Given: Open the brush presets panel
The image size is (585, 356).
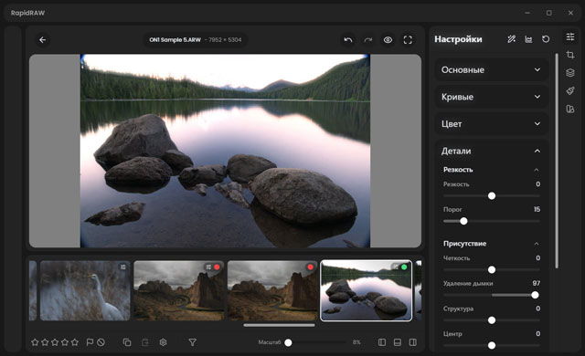Looking at the screenshot, I should 570,90.
